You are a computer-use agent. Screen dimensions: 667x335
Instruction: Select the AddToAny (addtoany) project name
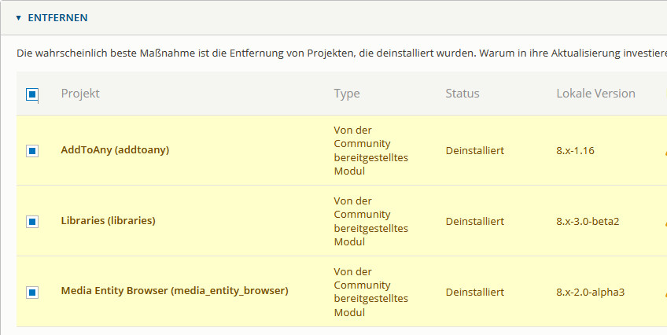115,149
